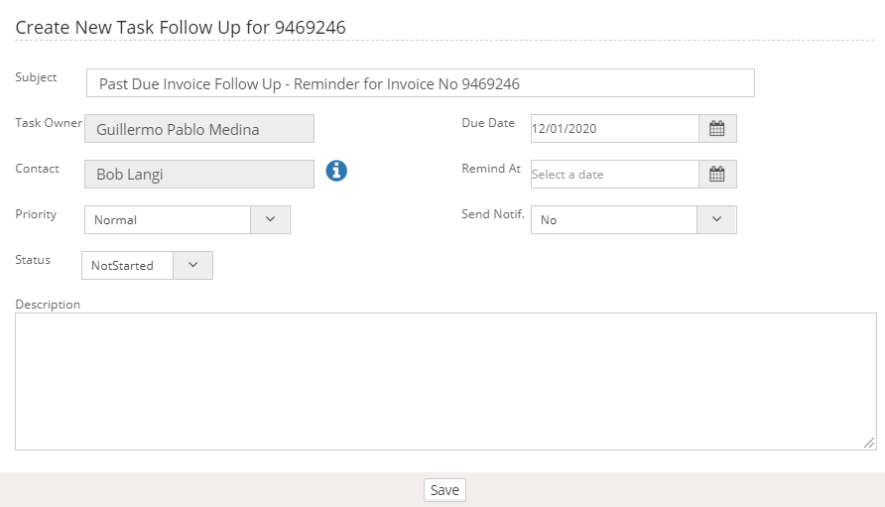Click the Subject label text
This screenshot has width=885, height=507.
(37, 77)
